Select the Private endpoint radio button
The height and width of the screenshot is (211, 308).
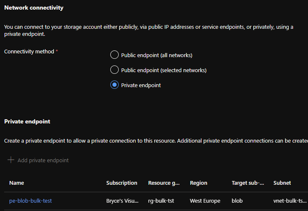(x=115, y=85)
